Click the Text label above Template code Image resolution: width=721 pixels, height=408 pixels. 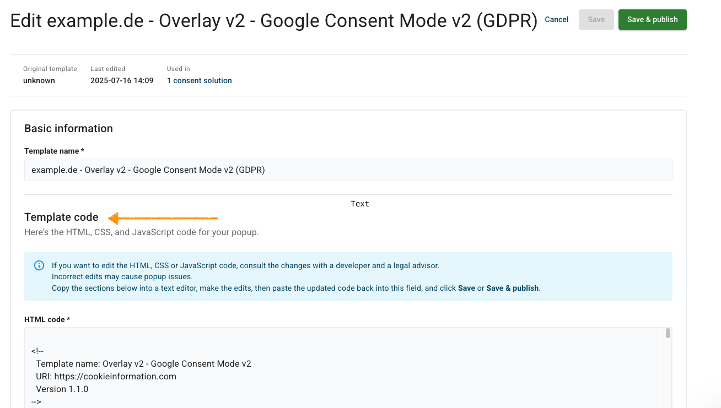[x=359, y=203]
